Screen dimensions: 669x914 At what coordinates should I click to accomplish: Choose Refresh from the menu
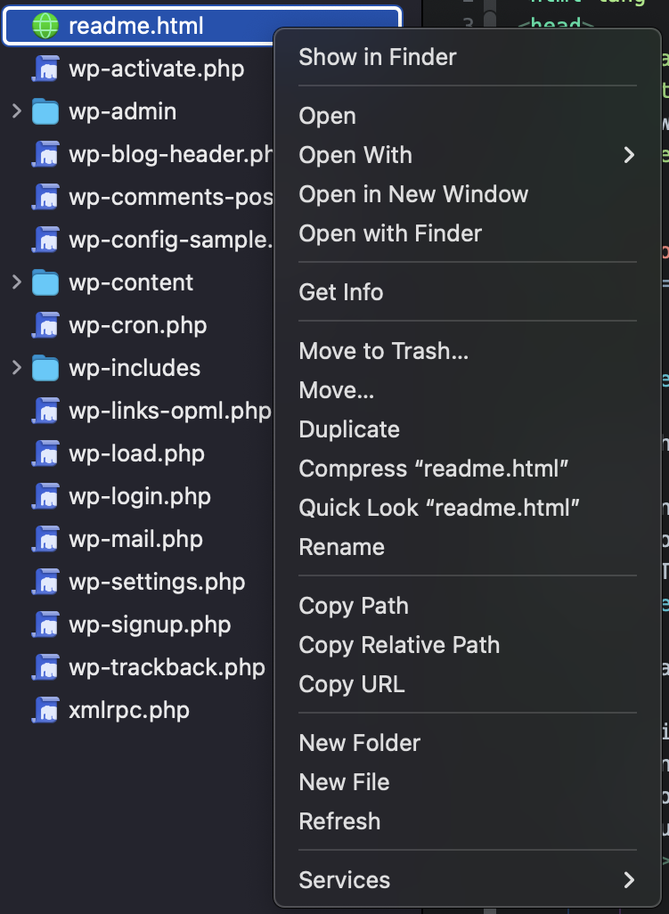(339, 822)
